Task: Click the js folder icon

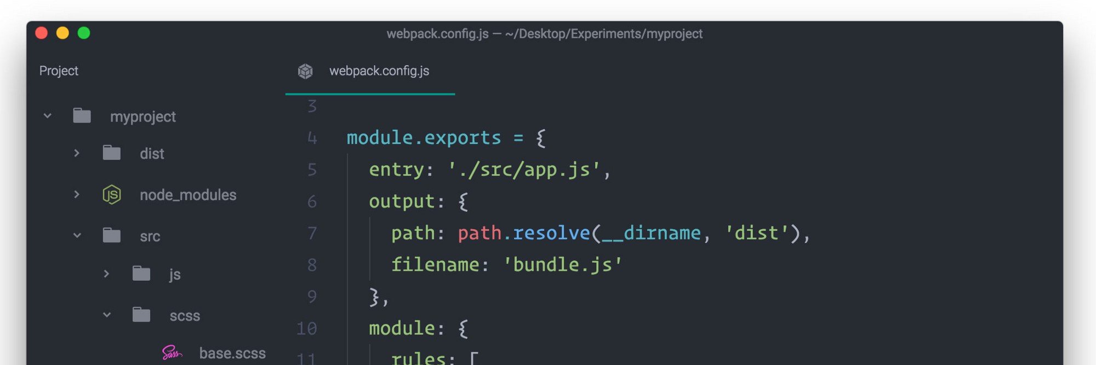Action: pos(141,273)
